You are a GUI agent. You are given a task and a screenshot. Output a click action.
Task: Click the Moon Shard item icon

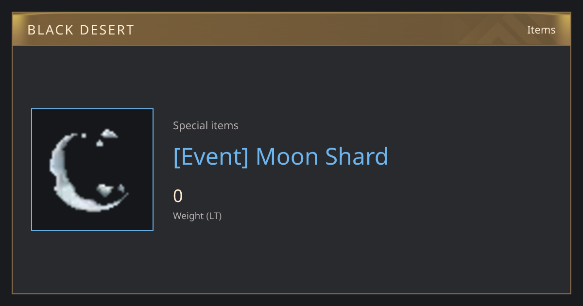[x=92, y=170]
